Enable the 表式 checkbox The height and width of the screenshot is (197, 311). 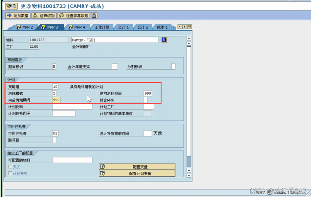(10, 166)
